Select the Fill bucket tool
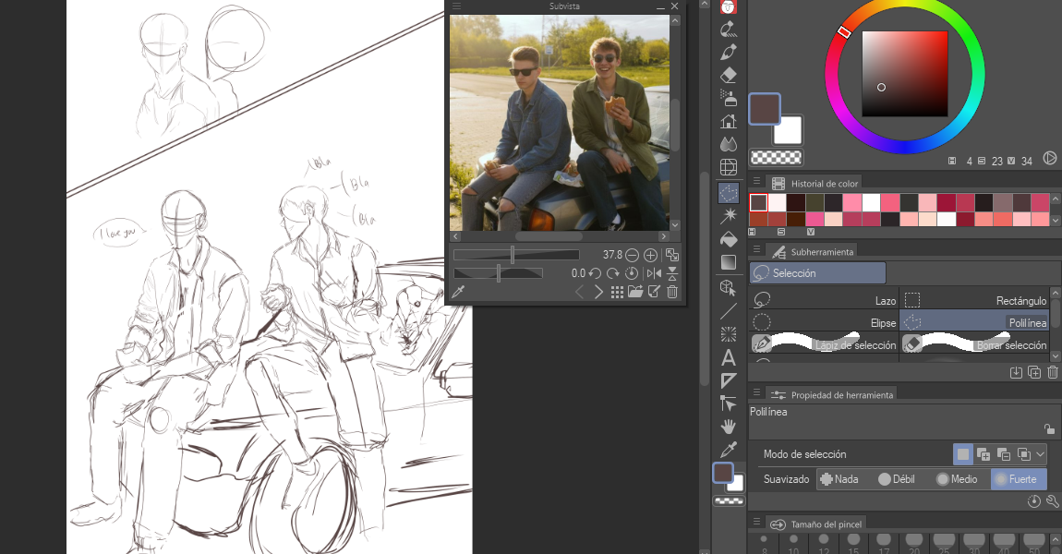Image resolution: width=1062 pixels, height=554 pixels. pos(728,238)
